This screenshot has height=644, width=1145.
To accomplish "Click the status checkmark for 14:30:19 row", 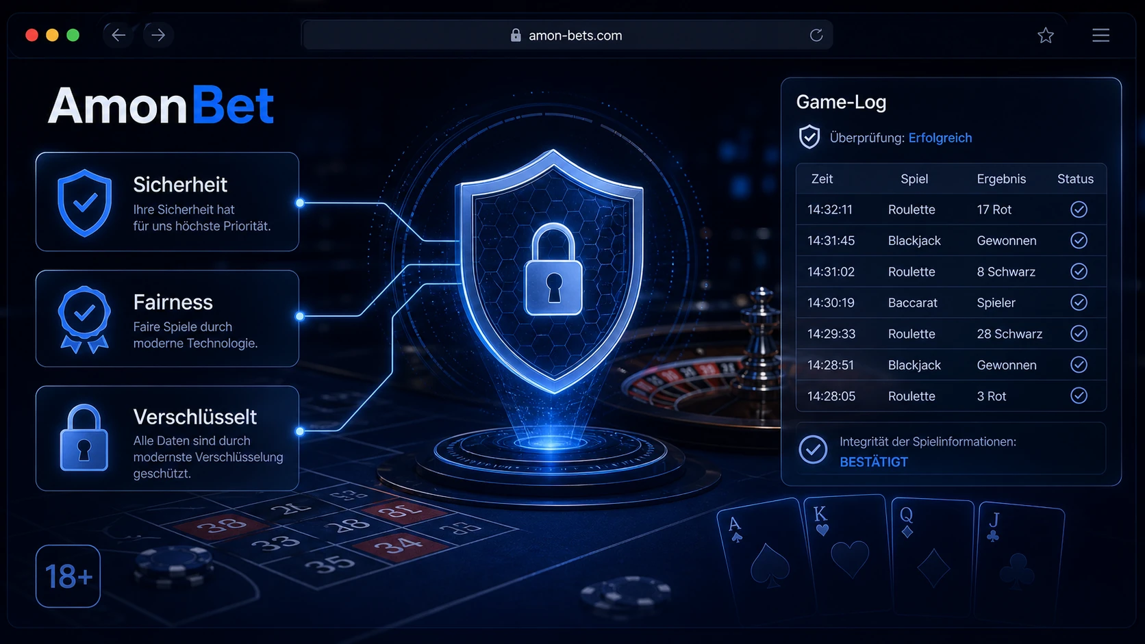I will [1079, 302].
